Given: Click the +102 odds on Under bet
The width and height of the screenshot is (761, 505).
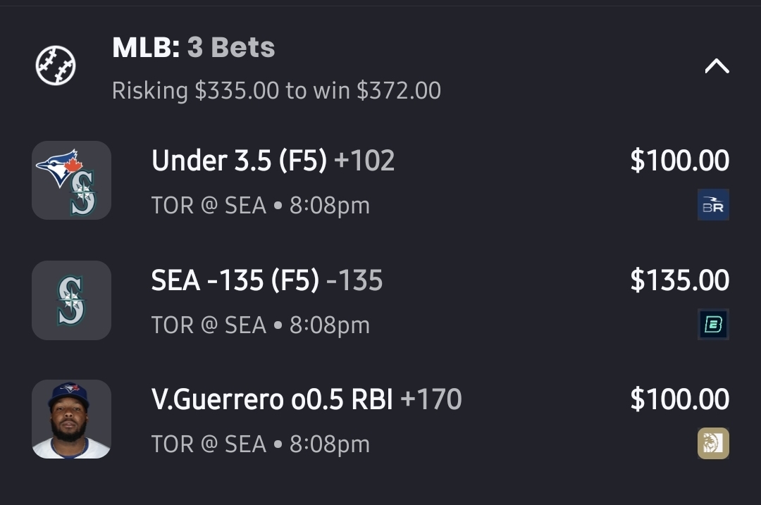Looking at the screenshot, I should coord(364,161).
